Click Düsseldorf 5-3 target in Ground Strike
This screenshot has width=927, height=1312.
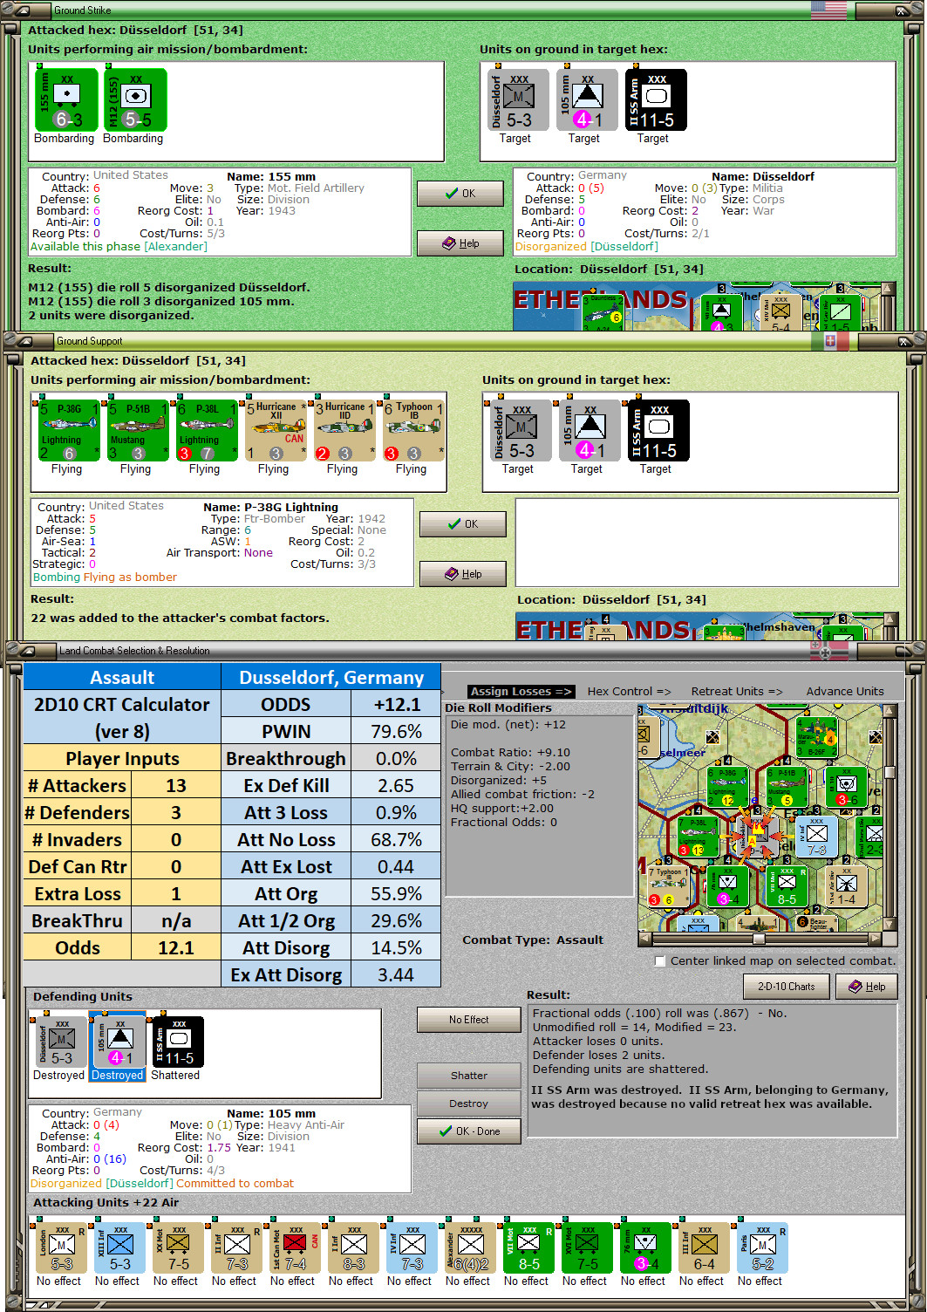click(x=518, y=100)
